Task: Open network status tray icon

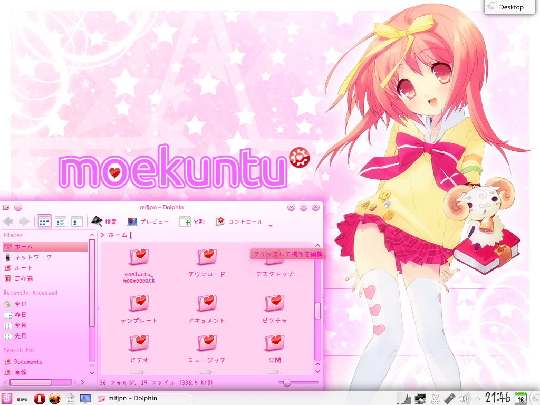Action: pos(420,399)
